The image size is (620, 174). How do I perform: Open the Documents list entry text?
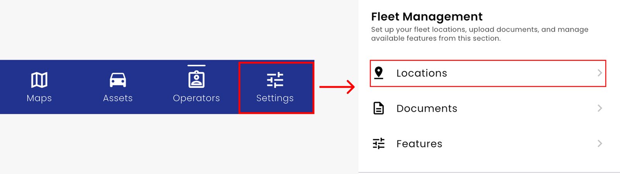coord(427,109)
